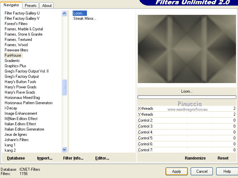Select Horizonaus Mixed Bag category
The width and height of the screenshot is (238, 178).
pyautogui.click(x=22, y=98)
